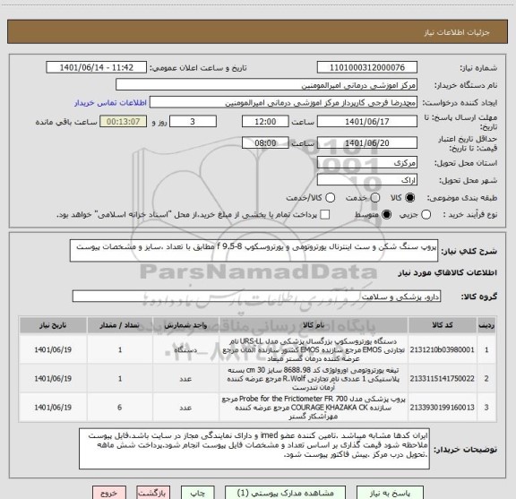The image size is (516, 499).
Task: Click the unit cell دستگاه in row 1
Action: point(185,349)
